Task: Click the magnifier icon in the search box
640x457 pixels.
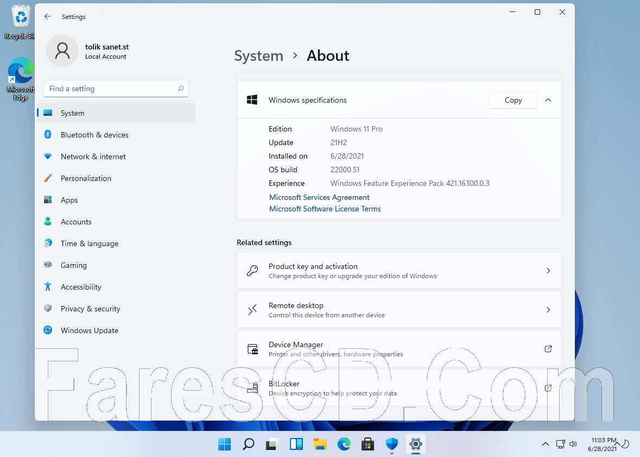Action: coord(180,89)
